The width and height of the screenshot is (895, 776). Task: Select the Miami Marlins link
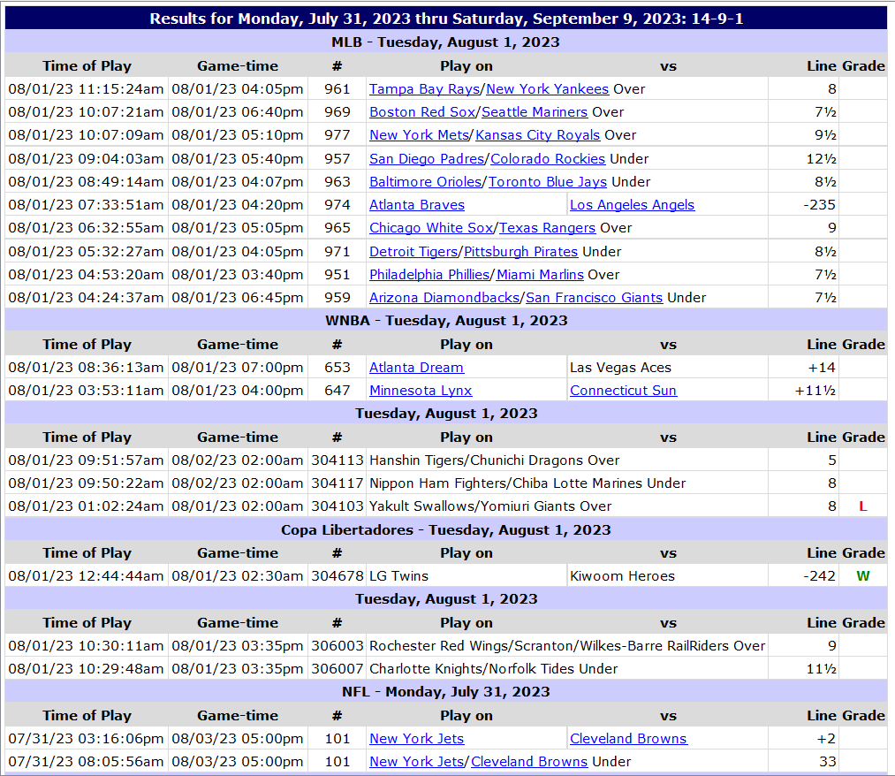[x=540, y=275]
